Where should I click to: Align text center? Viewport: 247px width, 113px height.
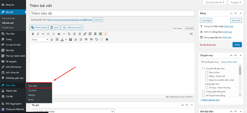tap(74, 34)
